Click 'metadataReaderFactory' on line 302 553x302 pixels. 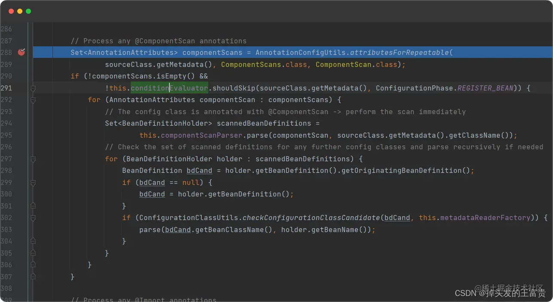coord(485,218)
